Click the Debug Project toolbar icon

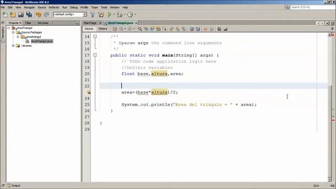[x=120, y=14]
